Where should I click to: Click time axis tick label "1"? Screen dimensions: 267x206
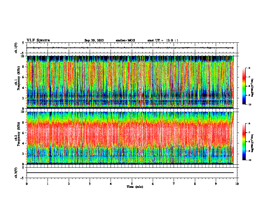[48, 184]
